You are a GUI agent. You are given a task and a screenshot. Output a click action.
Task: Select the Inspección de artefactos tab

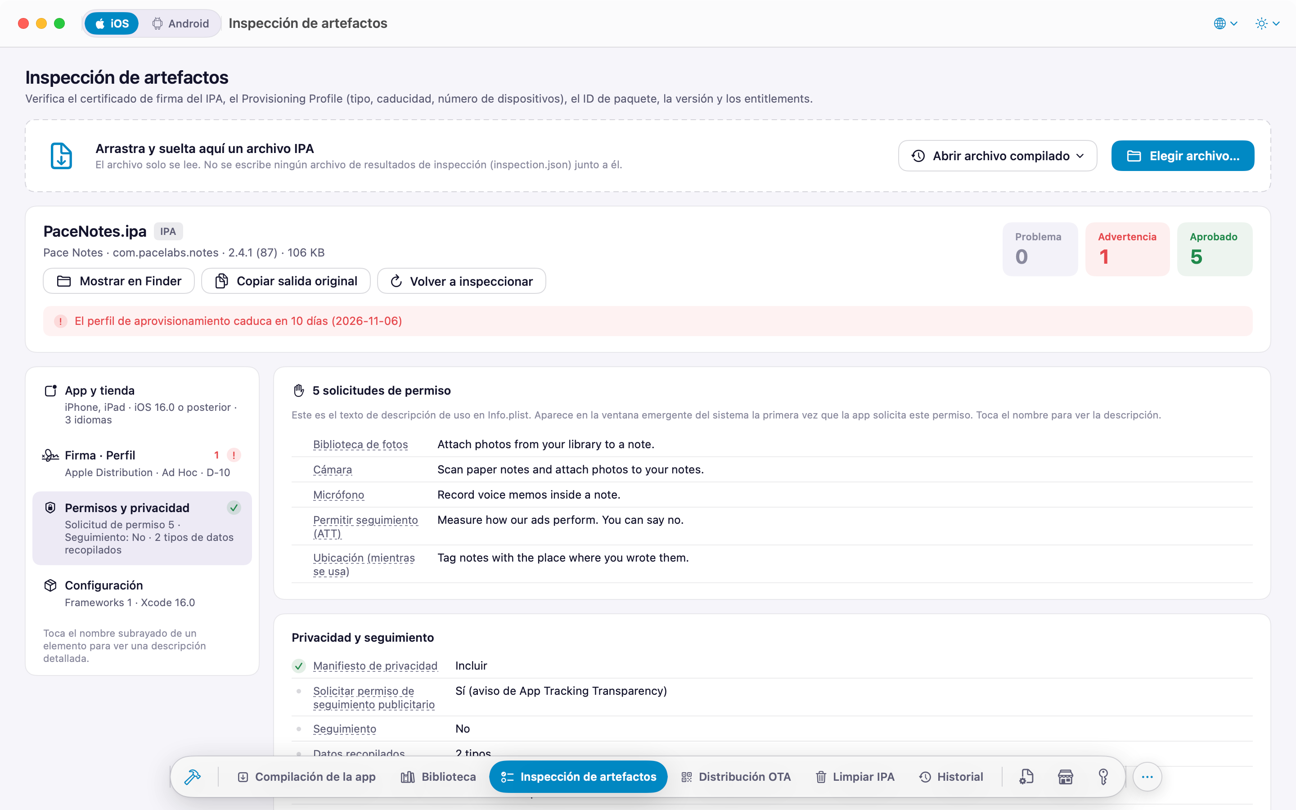click(578, 776)
